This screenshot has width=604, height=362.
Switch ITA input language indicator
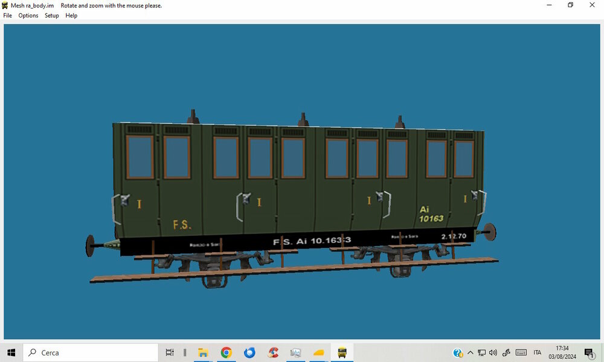(538, 352)
